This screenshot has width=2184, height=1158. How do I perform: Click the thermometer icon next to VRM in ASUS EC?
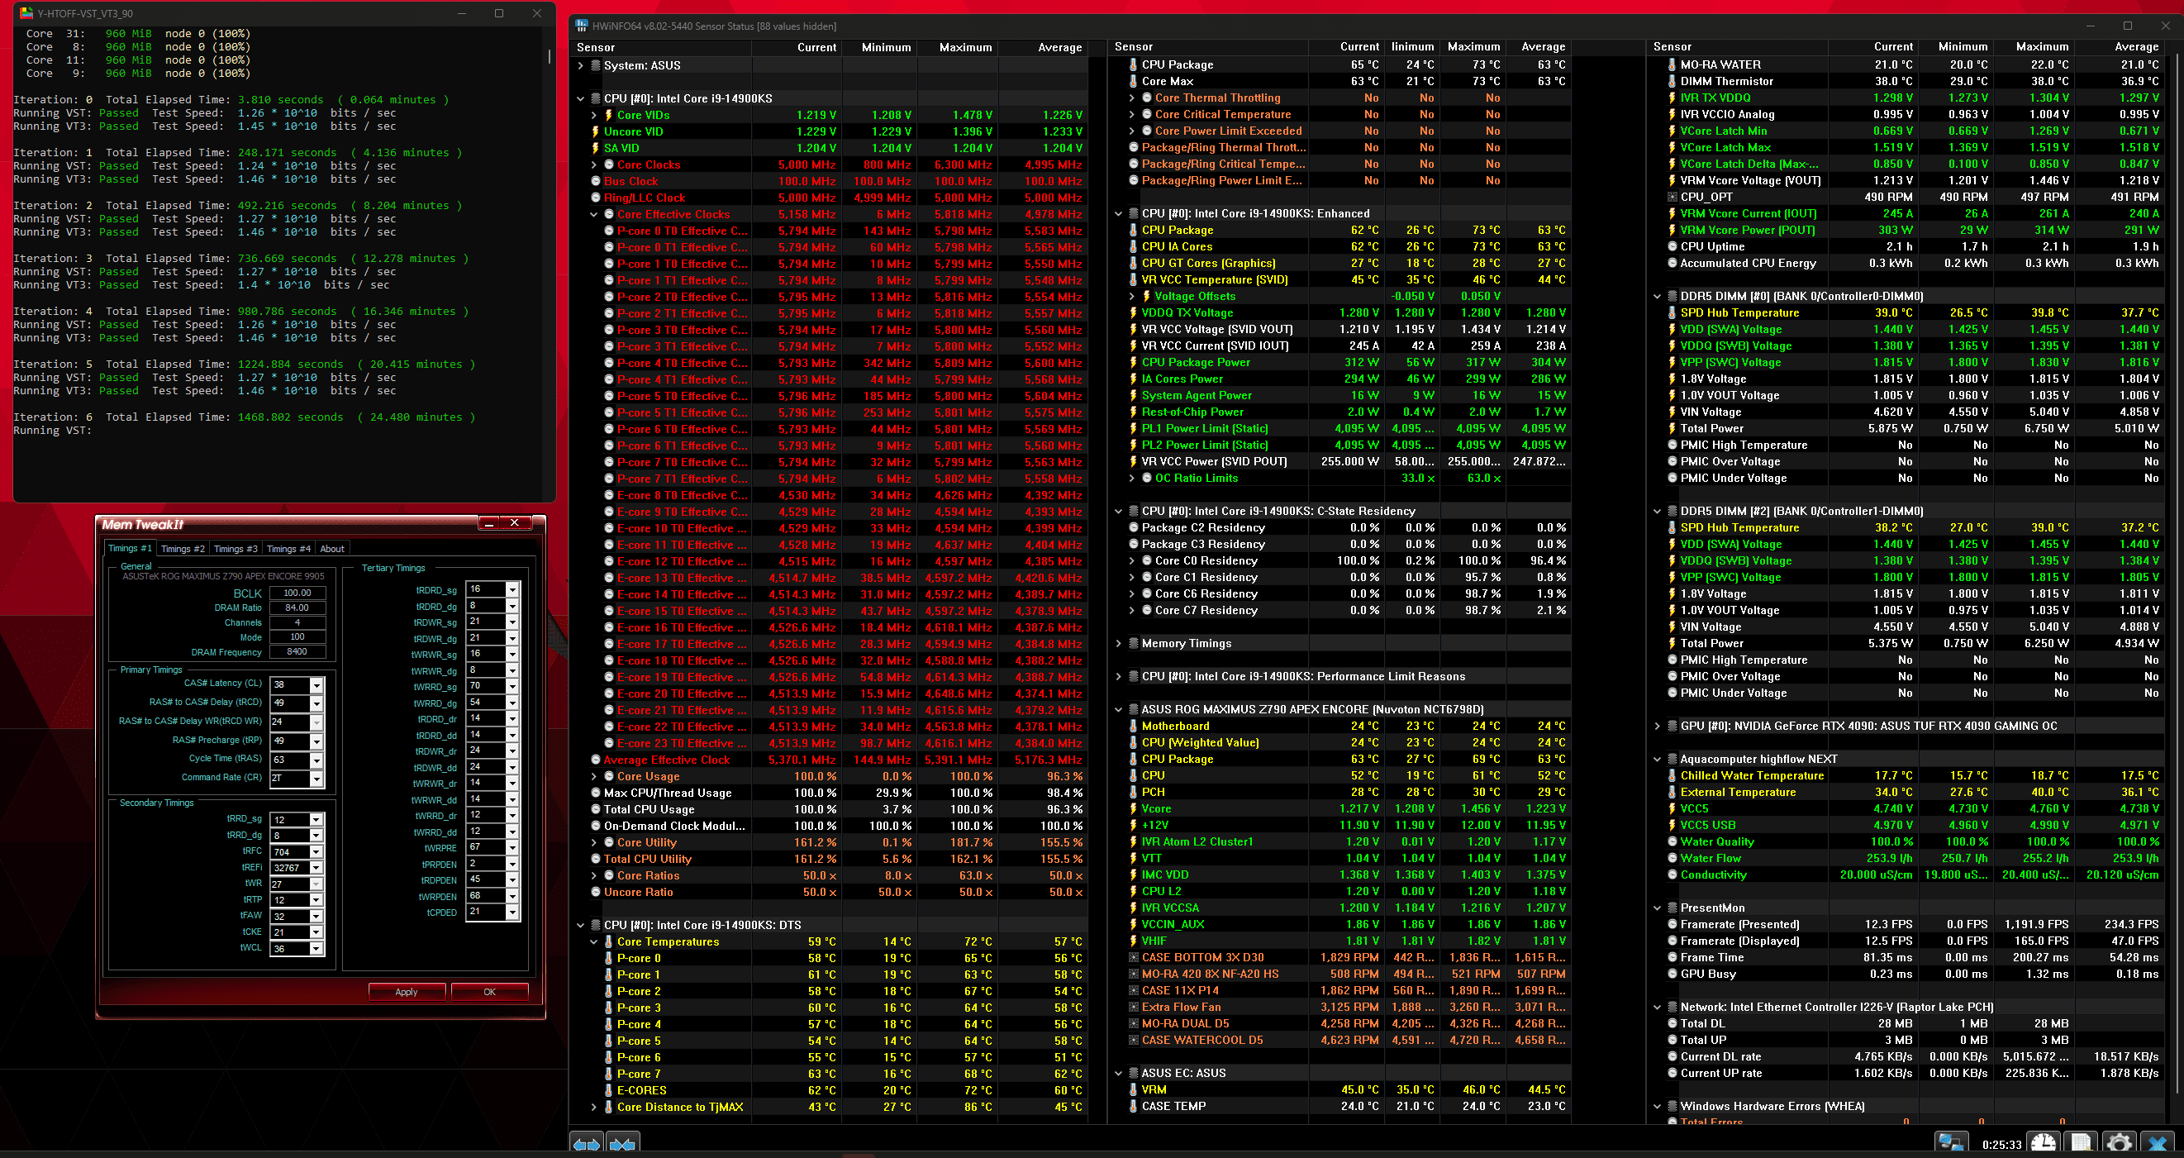point(1134,1089)
